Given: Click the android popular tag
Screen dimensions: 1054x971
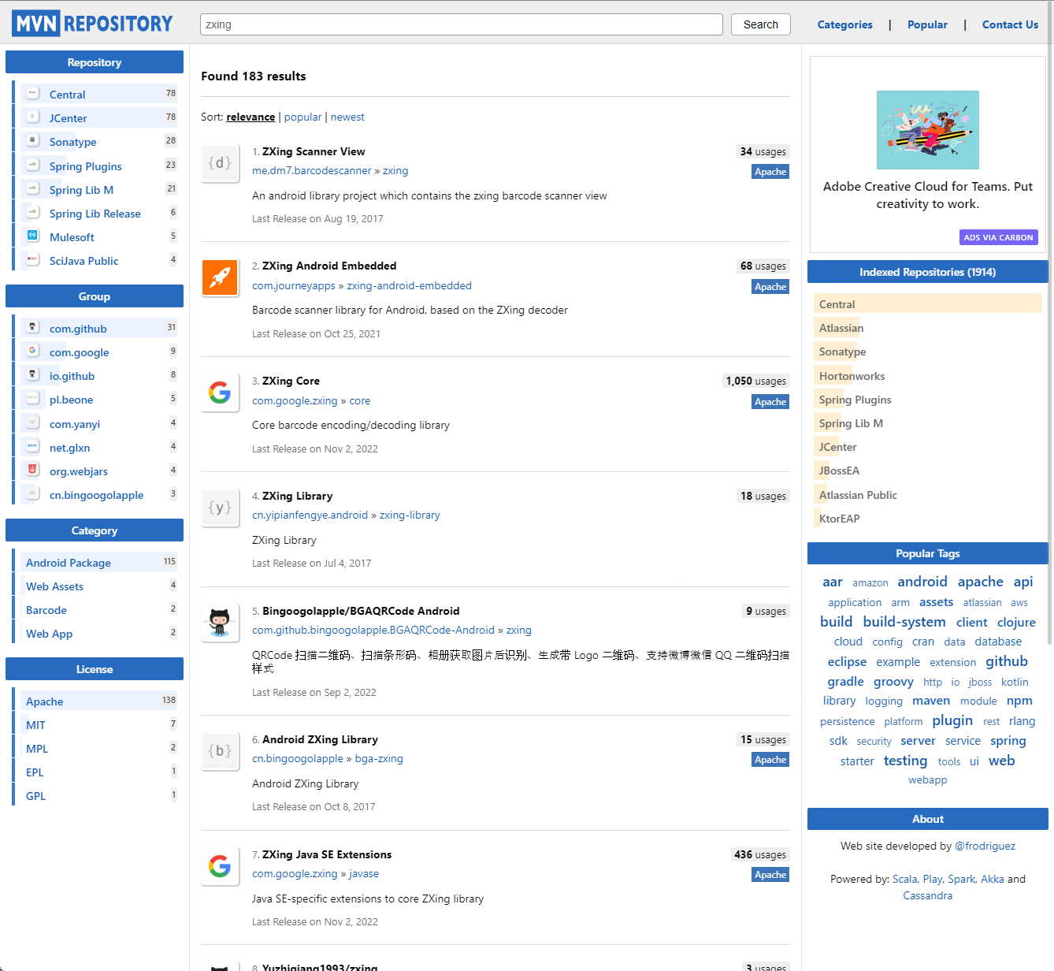Looking at the screenshot, I should tap(922, 582).
